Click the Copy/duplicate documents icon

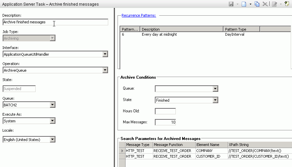click(257, 4)
